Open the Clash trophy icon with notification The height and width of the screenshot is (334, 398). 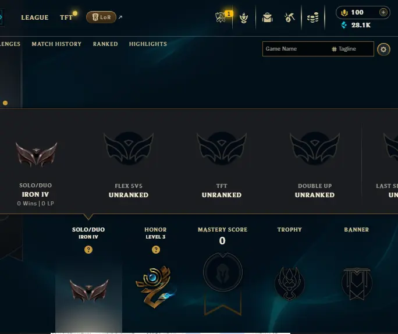coord(221,17)
